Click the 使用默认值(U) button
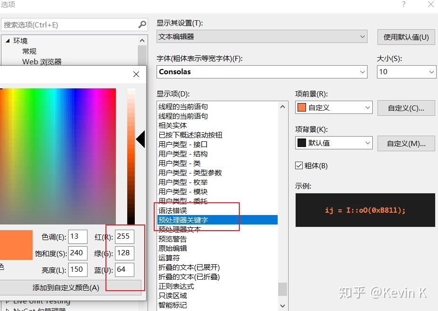The height and width of the screenshot is (311, 438). click(x=406, y=37)
